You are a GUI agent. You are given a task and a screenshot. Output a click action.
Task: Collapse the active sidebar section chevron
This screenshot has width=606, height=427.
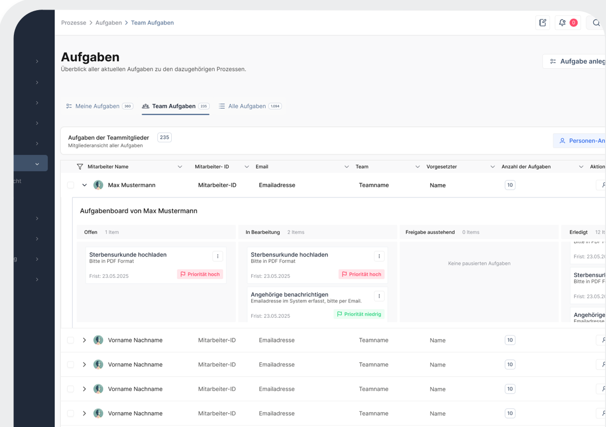pyautogui.click(x=37, y=164)
